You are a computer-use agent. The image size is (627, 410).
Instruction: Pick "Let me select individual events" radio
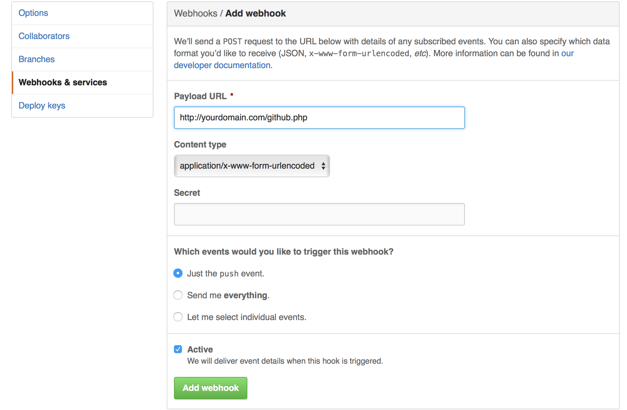[x=178, y=317]
